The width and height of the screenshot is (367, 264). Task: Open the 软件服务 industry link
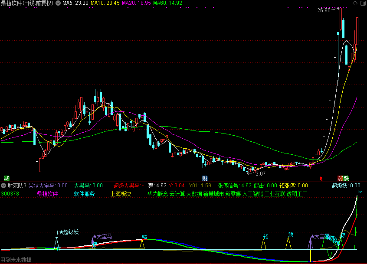(84, 194)
